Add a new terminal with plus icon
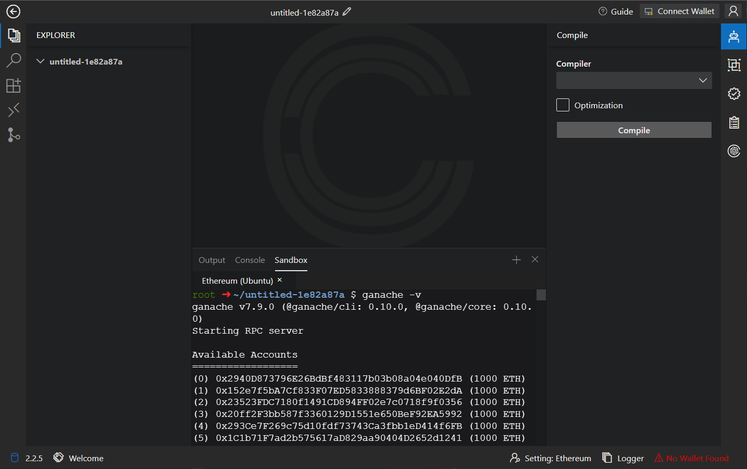Viewport: 747px width, 469px height. point(516,260)
